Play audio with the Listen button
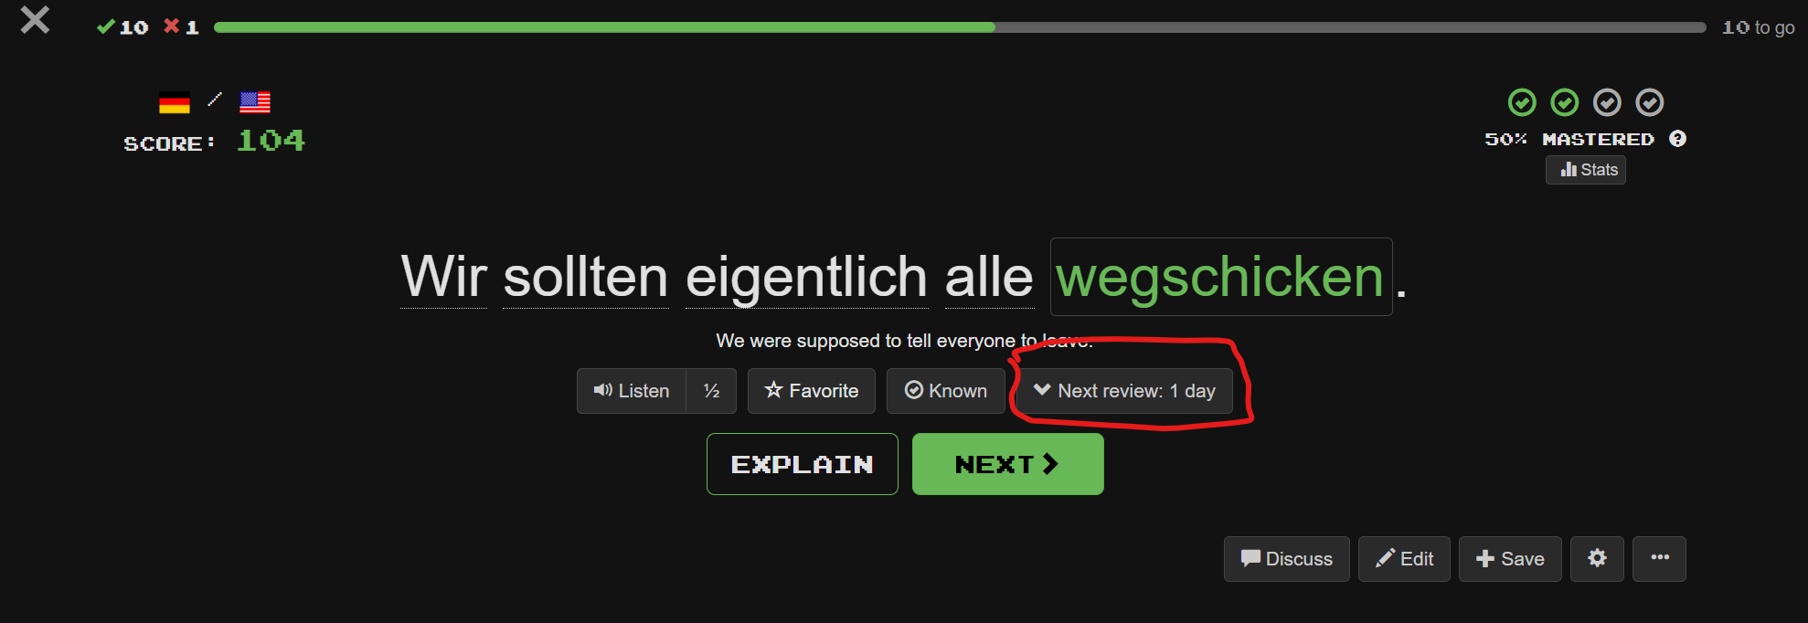 click(x=632, y=391)
